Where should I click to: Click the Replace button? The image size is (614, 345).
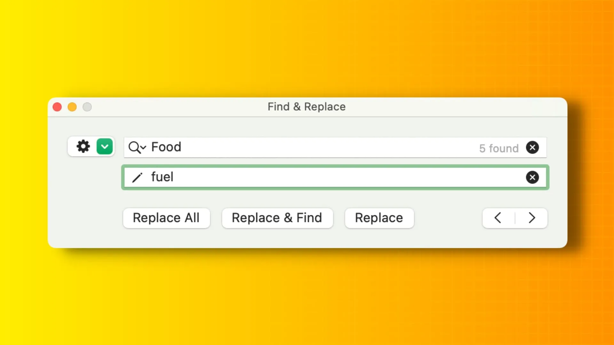click(x=379, y=218)
